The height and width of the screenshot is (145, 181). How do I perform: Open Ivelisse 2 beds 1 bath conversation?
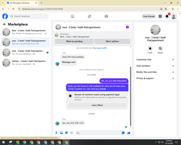(25, 63)
